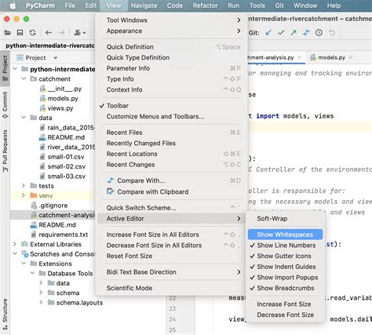
Task: Click the Git Show History clock icon
Action: pyautogui.click(x=319, y=33)
